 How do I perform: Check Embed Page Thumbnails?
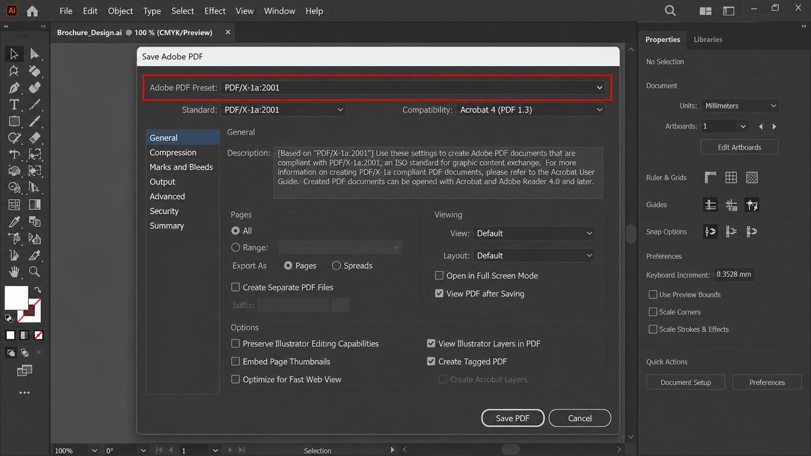coord(236,362)
